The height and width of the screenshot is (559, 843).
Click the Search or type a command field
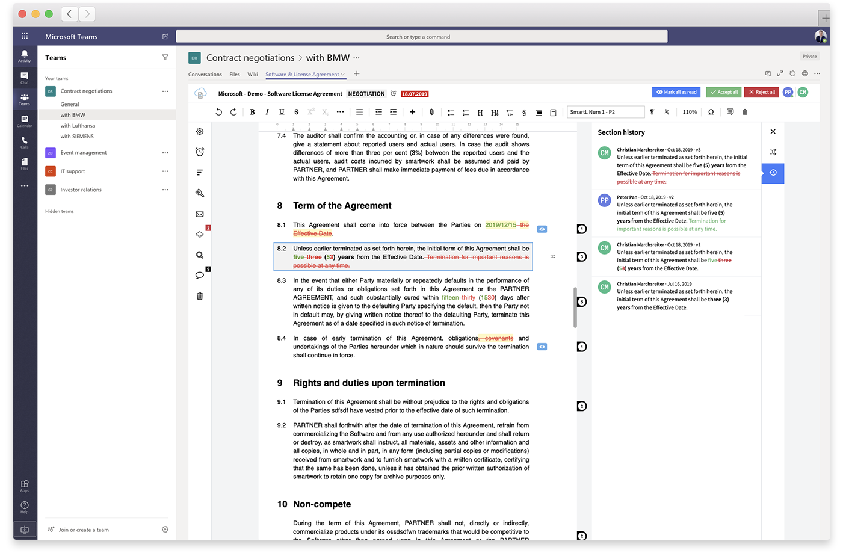[x=422, y=37]
